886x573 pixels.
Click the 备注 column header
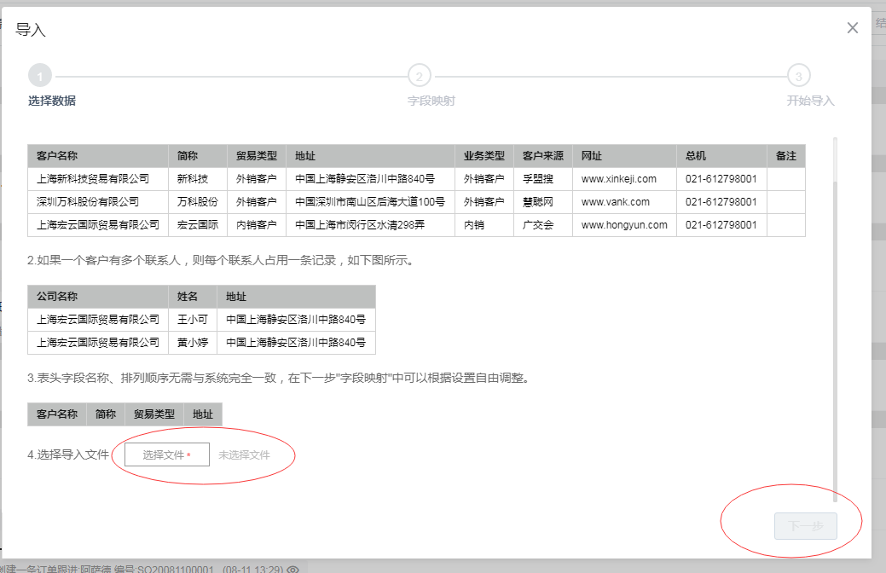point(785,156)
